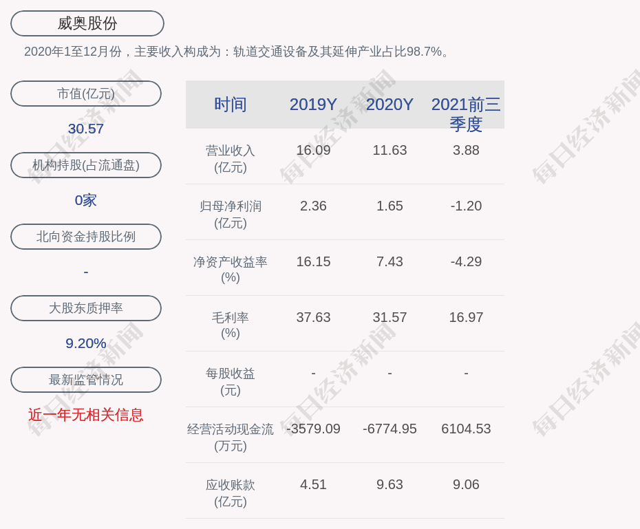Select gross margin value 37.63
640x529 pixels.
pyautogui.click(x=314, y=317)
